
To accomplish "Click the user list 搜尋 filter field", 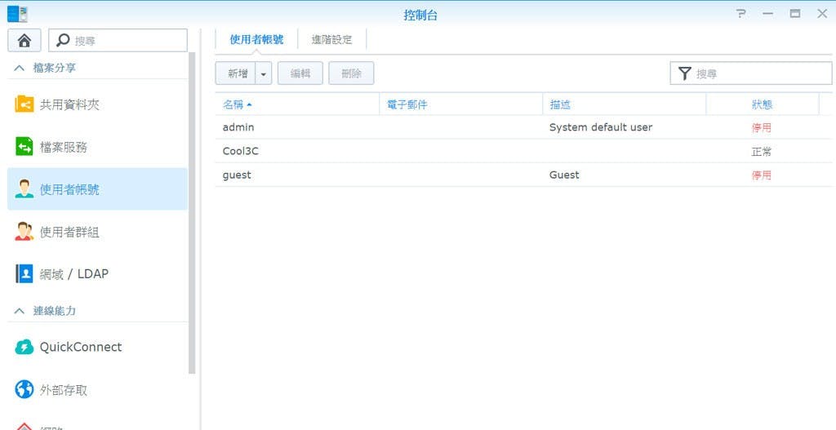I will coord(751,73).
